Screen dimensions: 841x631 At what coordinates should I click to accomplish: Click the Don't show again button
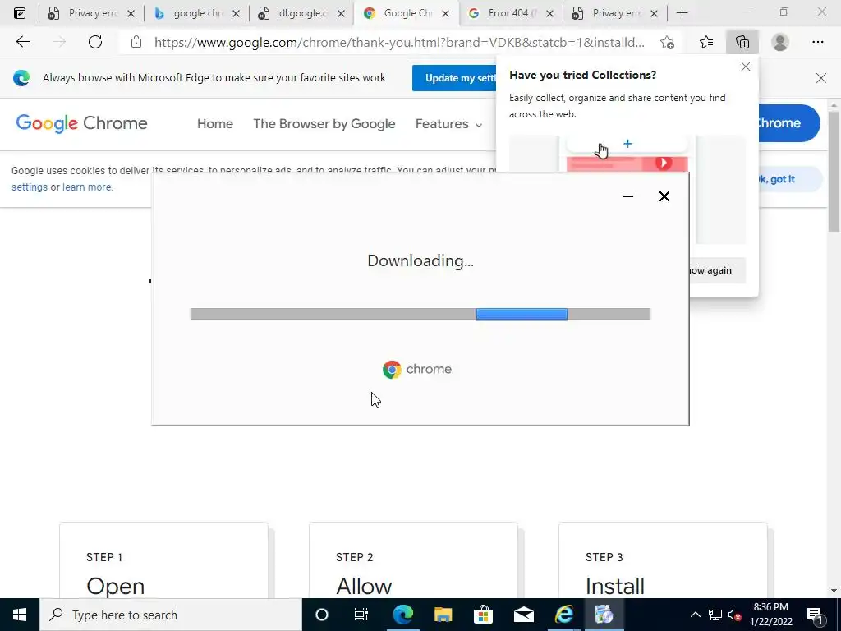click(718, 270)
